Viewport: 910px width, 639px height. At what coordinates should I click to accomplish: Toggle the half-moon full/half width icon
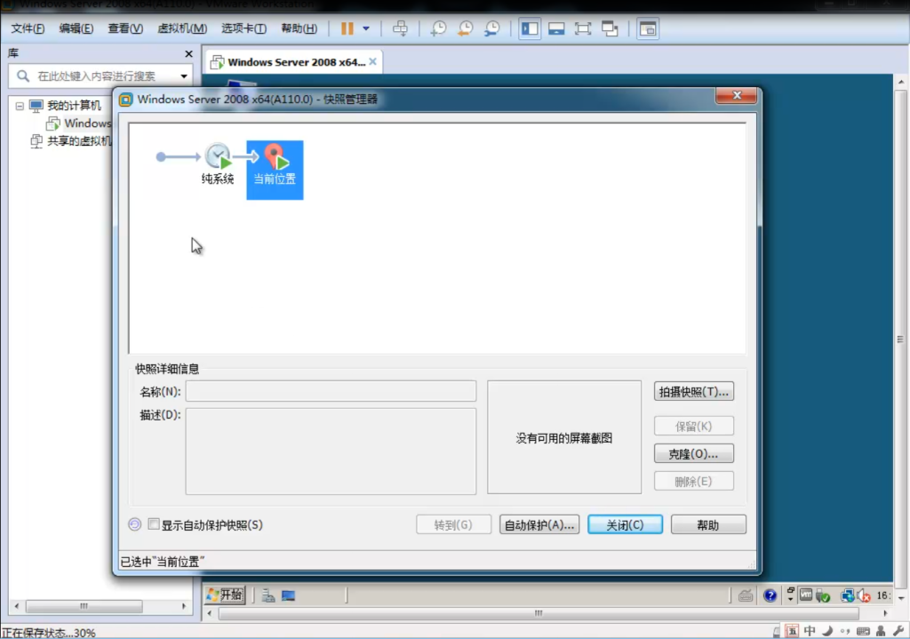click(827, 632)
